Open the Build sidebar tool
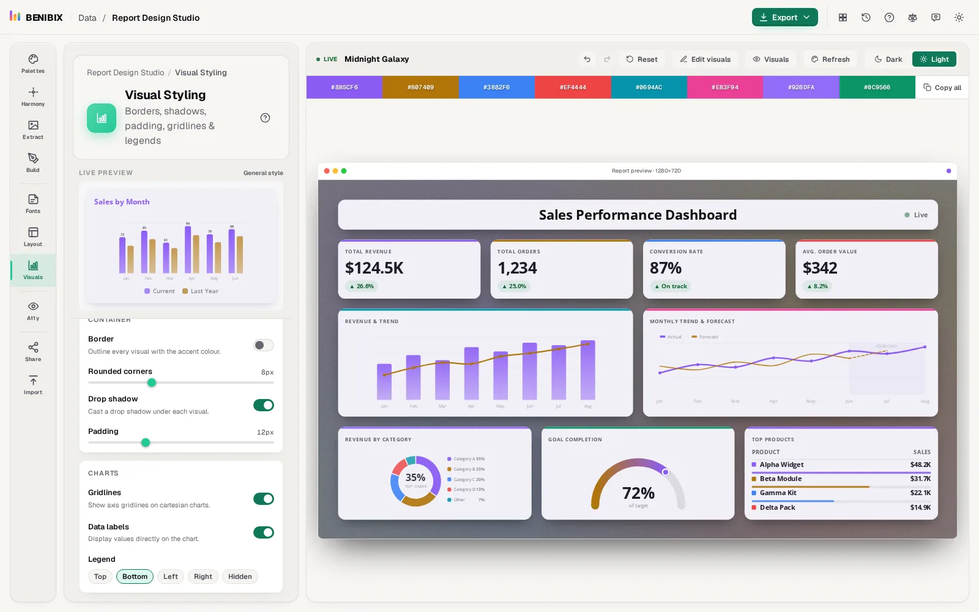The width and height of the screenshot is (979, 612). (33, 163)
